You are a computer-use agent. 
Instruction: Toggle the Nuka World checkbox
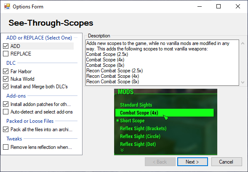(6, 79)
